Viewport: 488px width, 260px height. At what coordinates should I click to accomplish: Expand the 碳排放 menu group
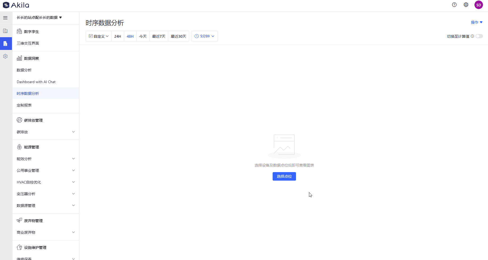(x=46, y=132)
